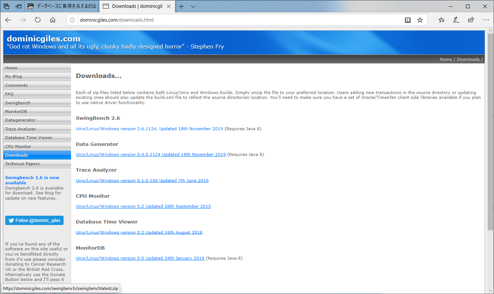Open Swingbench sidebar item
The height and width of the screenshot is (294, 494).
point(37,103)
